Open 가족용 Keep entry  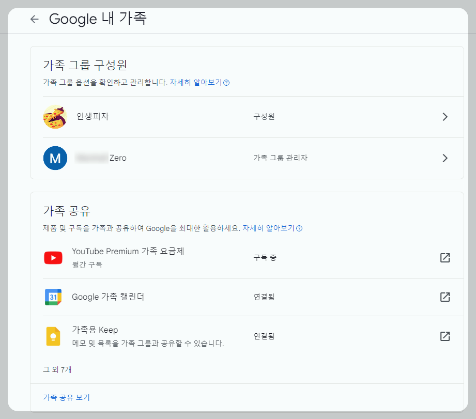(95, 330)
